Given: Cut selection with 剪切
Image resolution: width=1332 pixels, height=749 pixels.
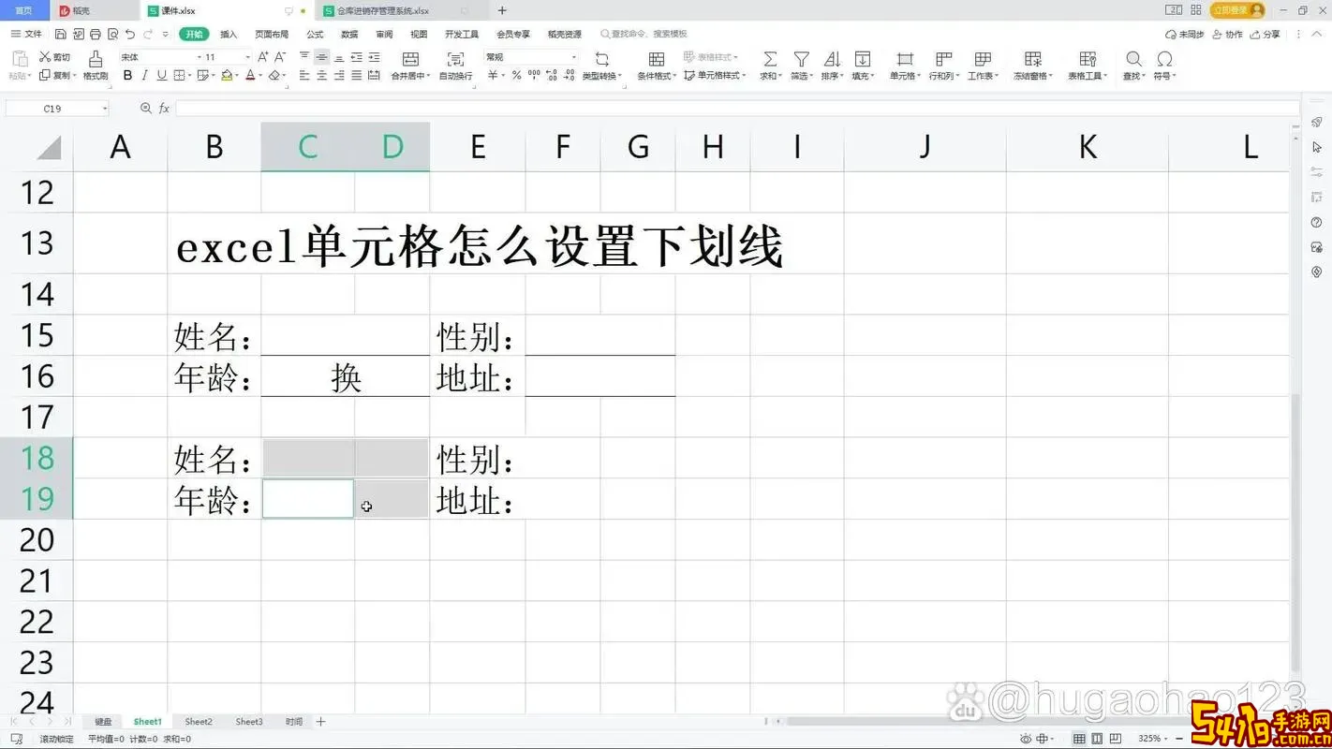Looking at the screenshot, I should click(55, 57).
